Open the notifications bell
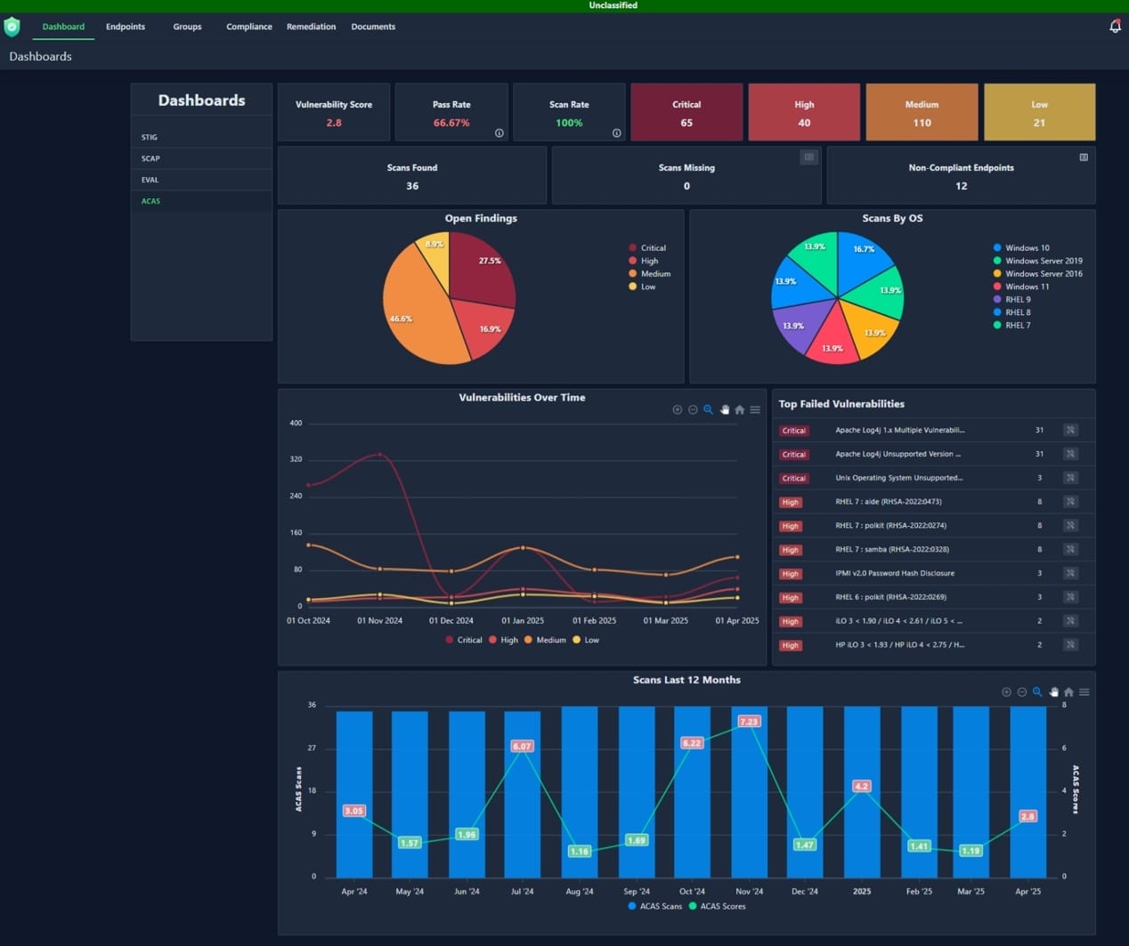The image size is (1129, 946). point(1115,27)
